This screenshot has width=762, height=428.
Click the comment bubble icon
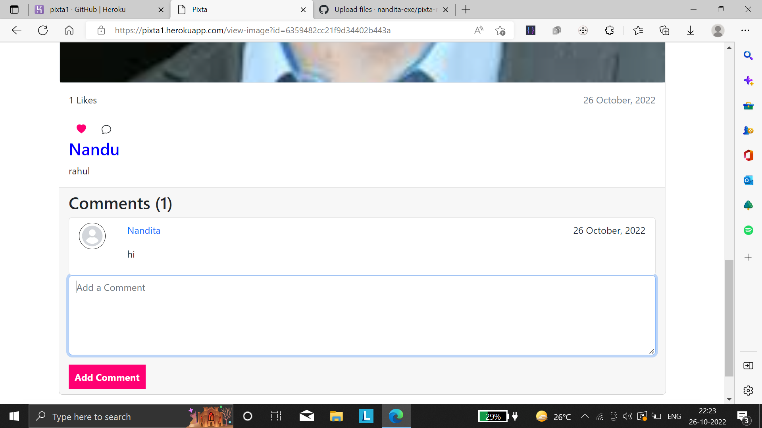[106, 130]
